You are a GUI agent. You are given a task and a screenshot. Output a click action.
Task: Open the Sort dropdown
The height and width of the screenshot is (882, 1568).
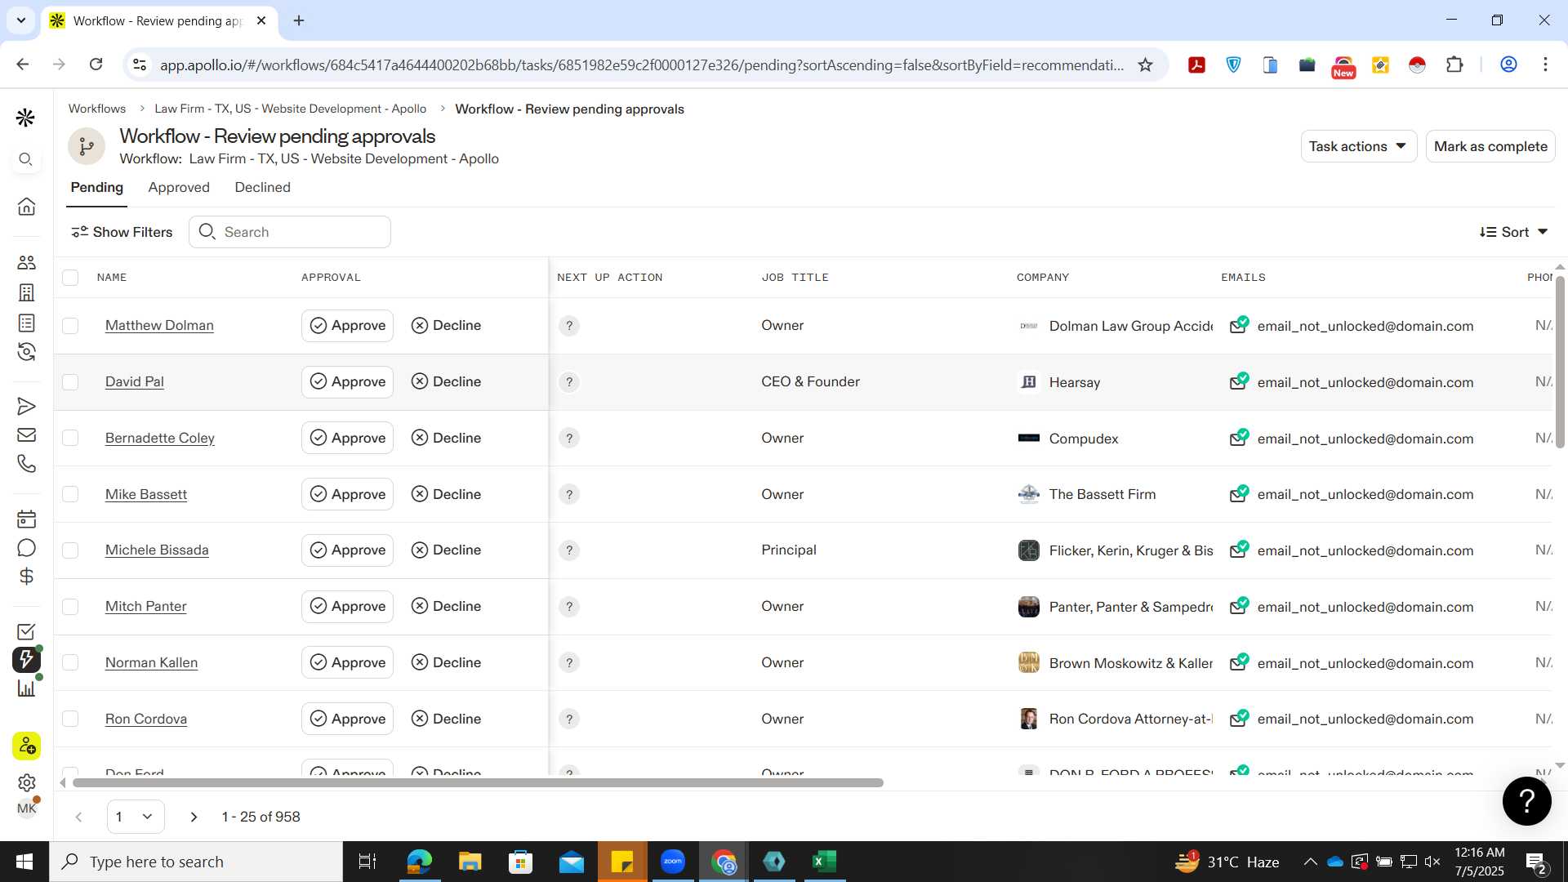point(1513,232)
